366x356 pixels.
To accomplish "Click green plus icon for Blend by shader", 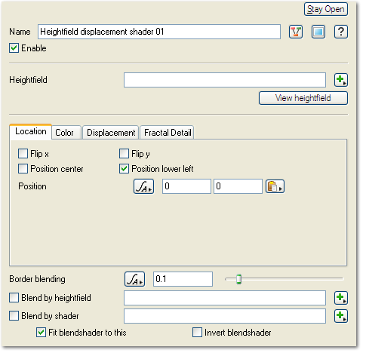I will pos(341,316).
